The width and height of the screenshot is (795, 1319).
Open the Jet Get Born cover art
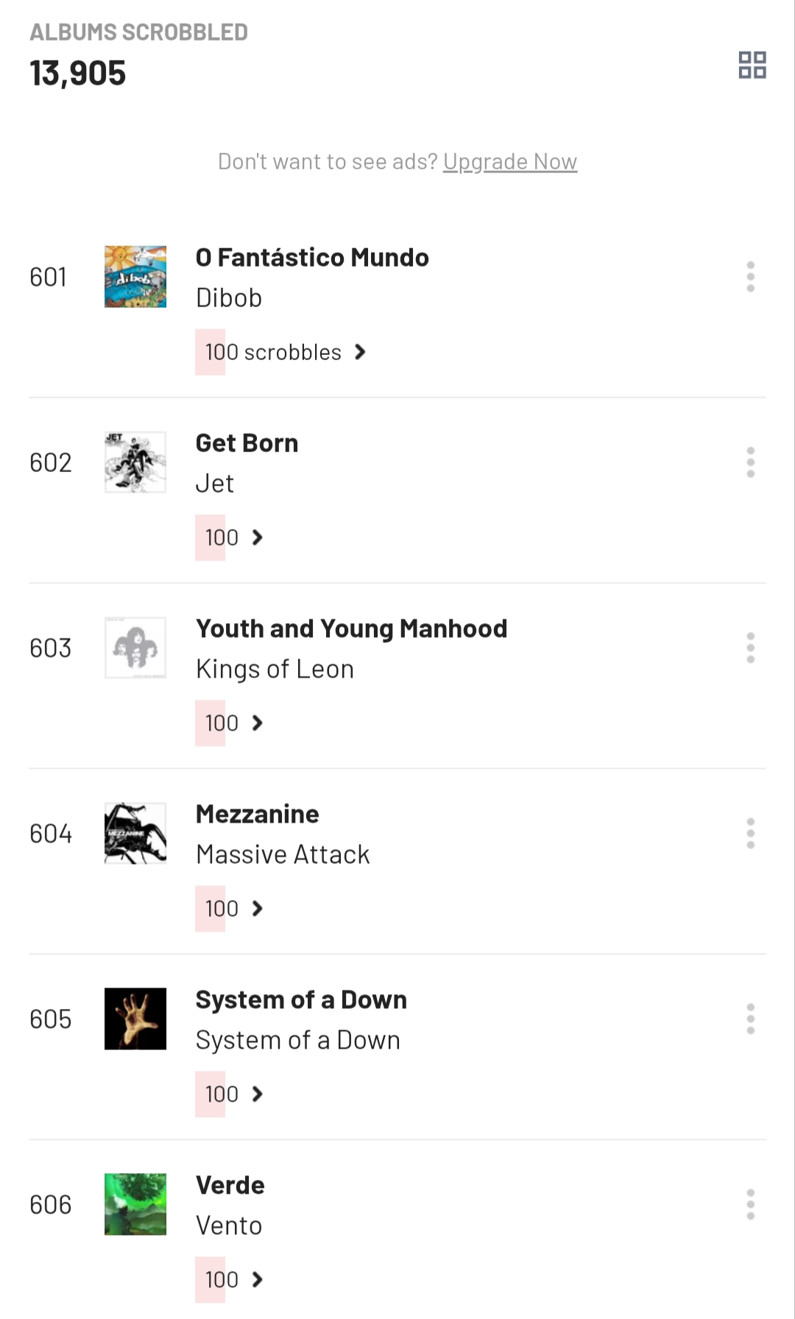(135, 462)
